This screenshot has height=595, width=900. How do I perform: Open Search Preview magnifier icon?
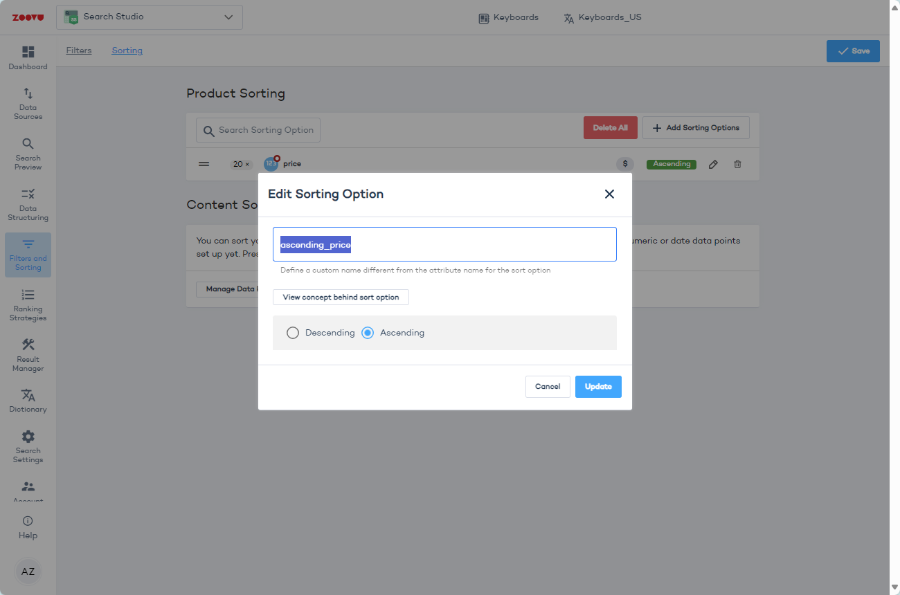point(28,144)
